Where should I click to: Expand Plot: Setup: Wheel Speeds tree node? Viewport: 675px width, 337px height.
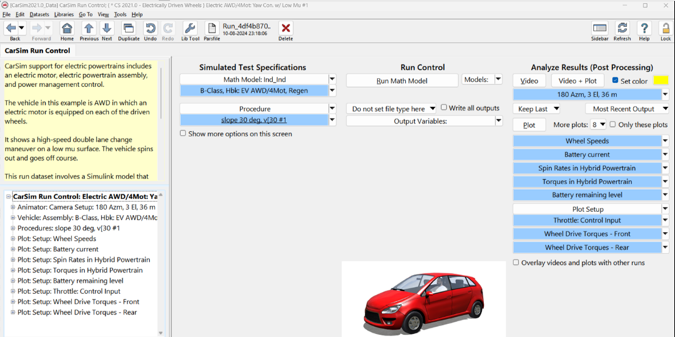(x=13, y=238)
